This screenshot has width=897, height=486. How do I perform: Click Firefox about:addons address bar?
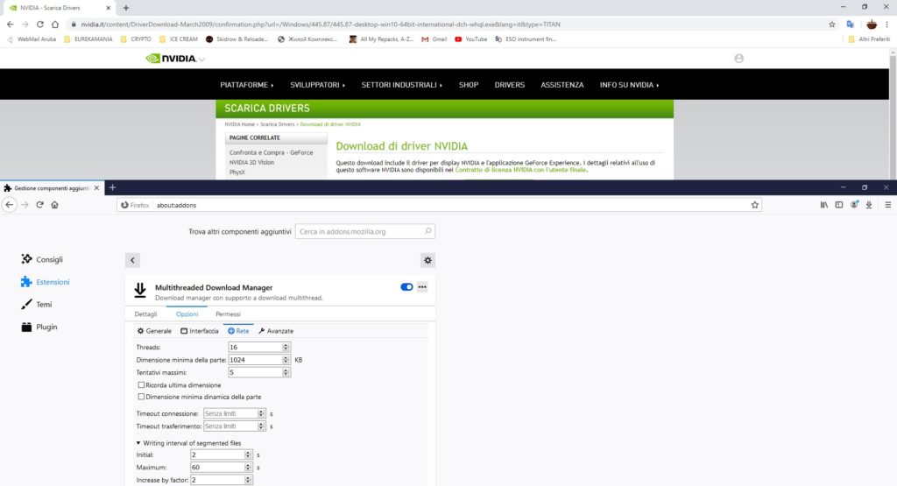coord(440,205)
